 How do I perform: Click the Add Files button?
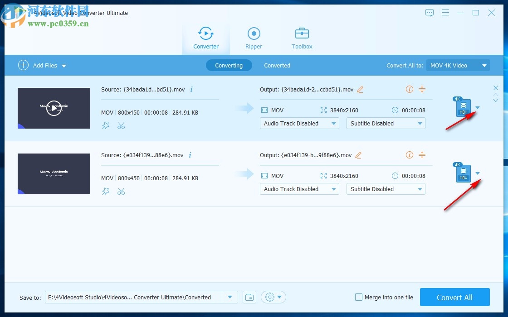[39, 66]
